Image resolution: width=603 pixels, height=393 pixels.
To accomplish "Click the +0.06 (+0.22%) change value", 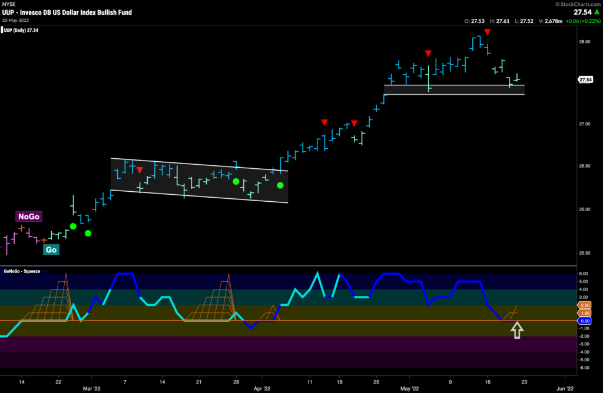I will pos(583,21).
